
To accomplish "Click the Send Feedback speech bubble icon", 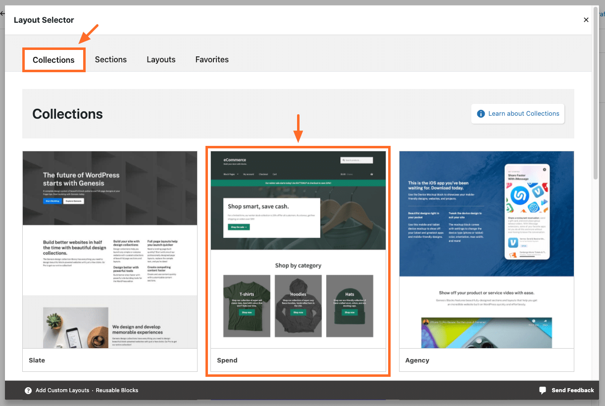I will 543,390.
